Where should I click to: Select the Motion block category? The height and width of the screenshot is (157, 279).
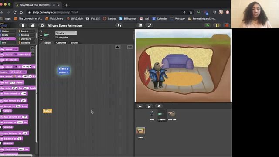pos(8,31)
